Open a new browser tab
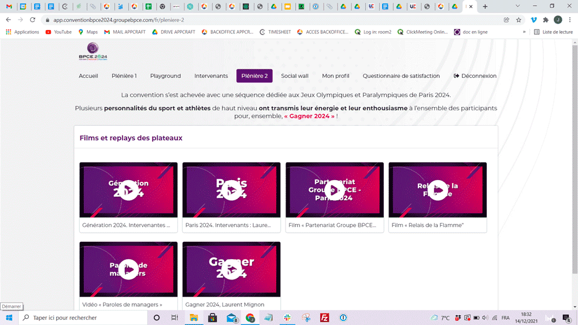This screenshot has width=578, height=325. pyautogui.click(x=485, y=7)
